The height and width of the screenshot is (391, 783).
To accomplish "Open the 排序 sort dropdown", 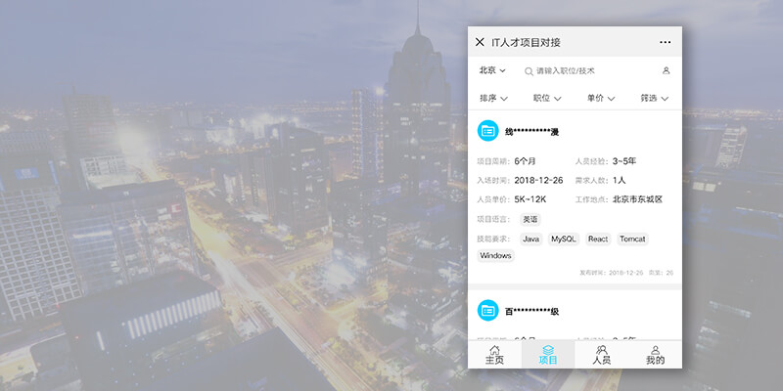I will point(494,98).
